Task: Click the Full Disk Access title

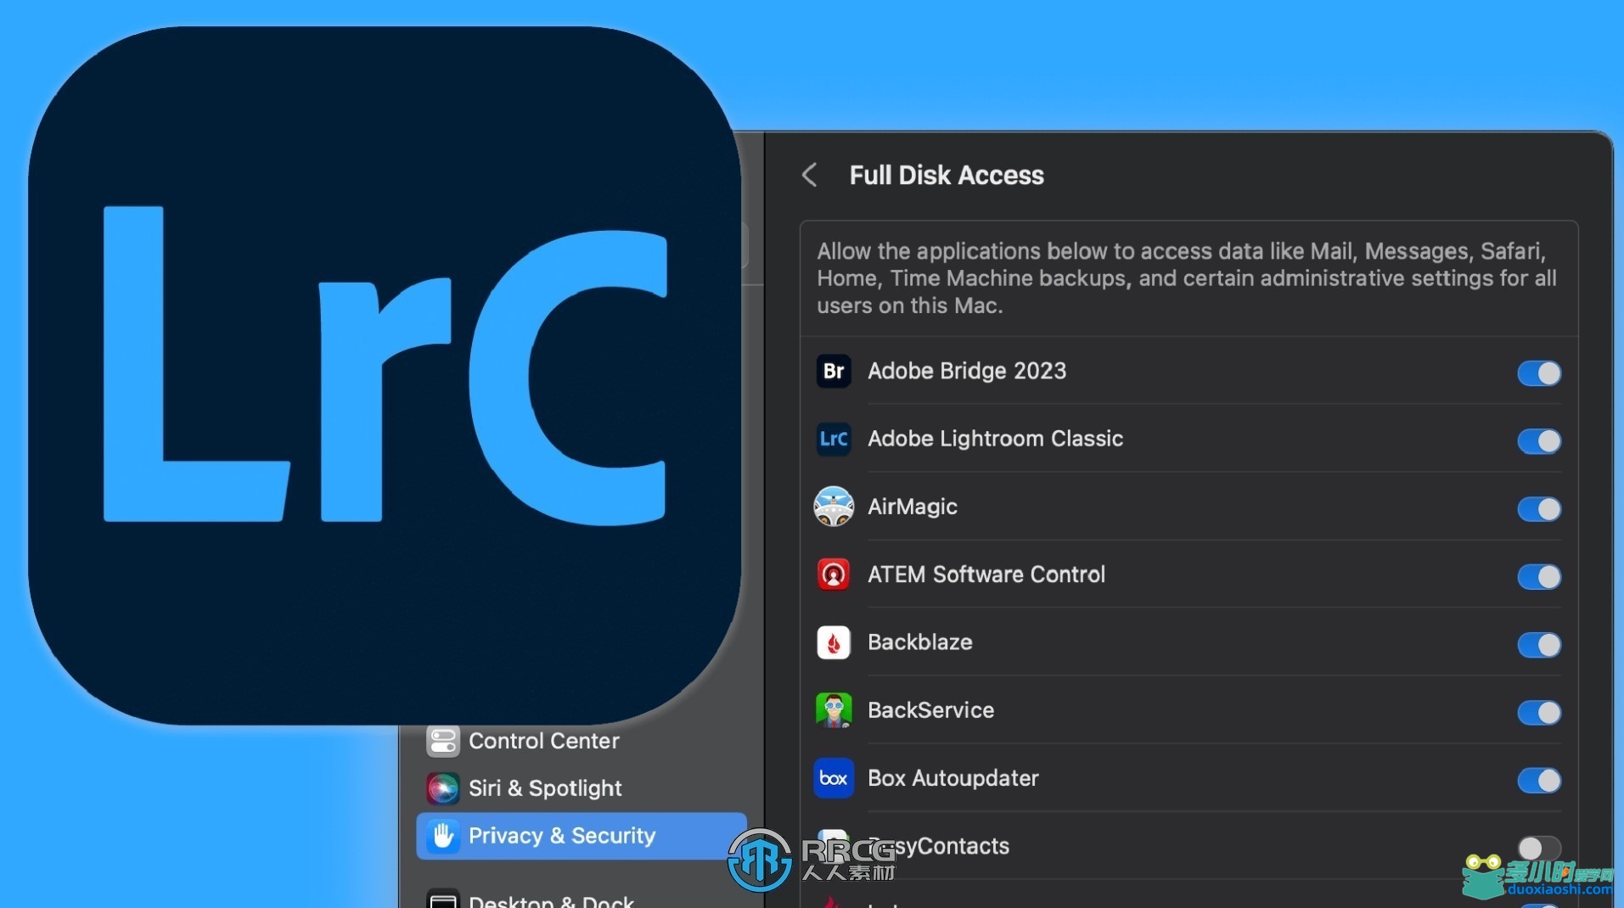Action: (x=947, y=176)
